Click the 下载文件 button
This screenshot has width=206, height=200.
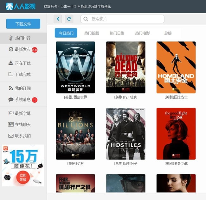(x=23, y=24)
